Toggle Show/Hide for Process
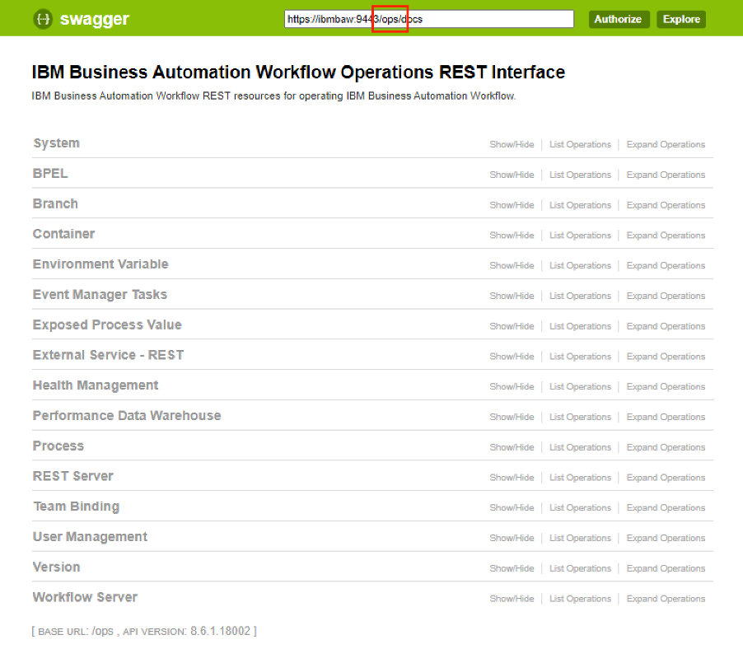Image resolution: width=743 pixels, height=649 pixels. [x=512, y=448]
